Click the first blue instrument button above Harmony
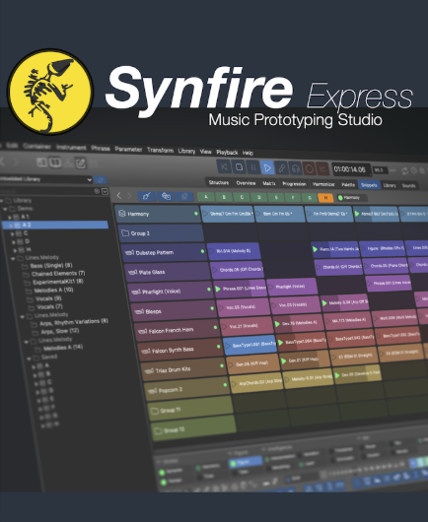The width and height of the screenshot is (428, 522). [x=146, y=196]
